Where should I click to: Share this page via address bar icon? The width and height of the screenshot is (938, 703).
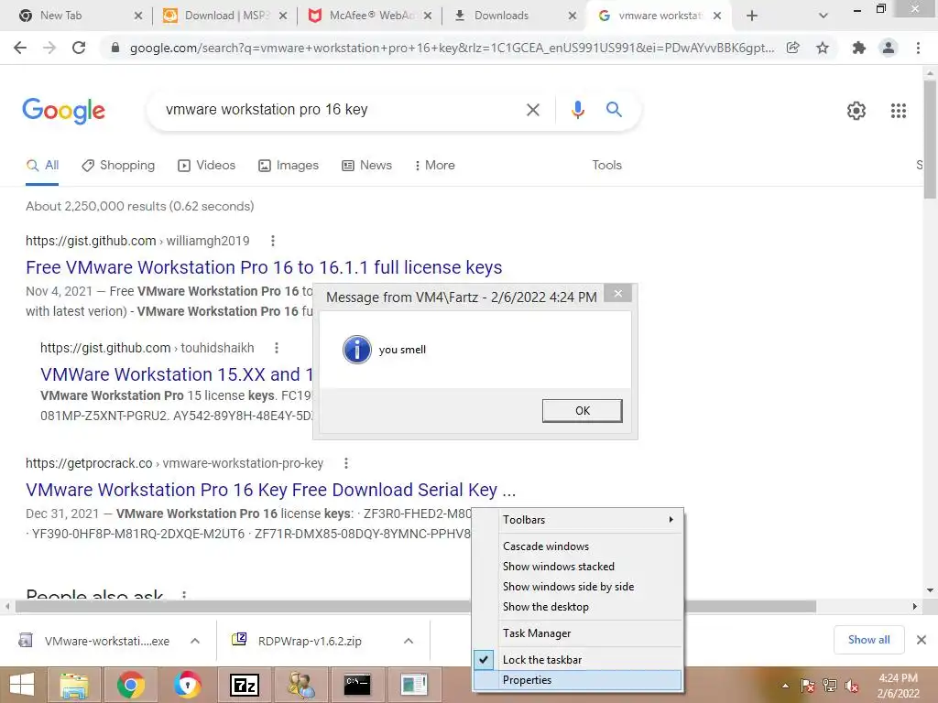[x=793, y=48]
